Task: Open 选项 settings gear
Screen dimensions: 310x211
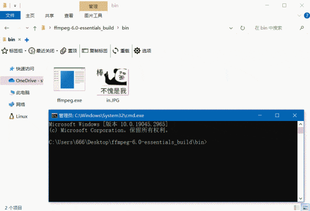Action: pos(143,51)
